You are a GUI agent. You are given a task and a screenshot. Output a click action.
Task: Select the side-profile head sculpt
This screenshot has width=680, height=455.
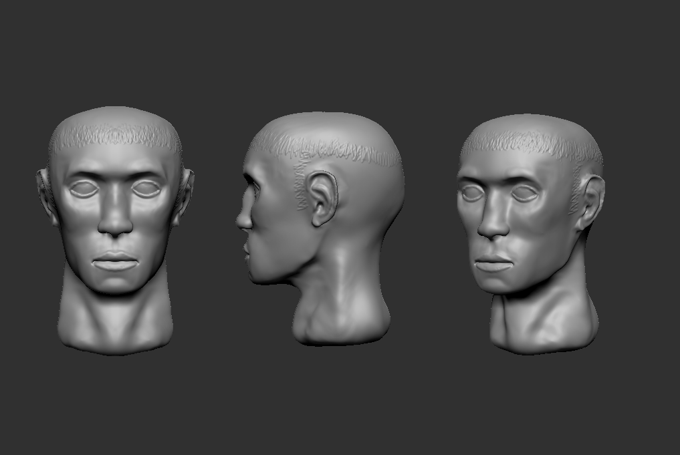point(320,229)
